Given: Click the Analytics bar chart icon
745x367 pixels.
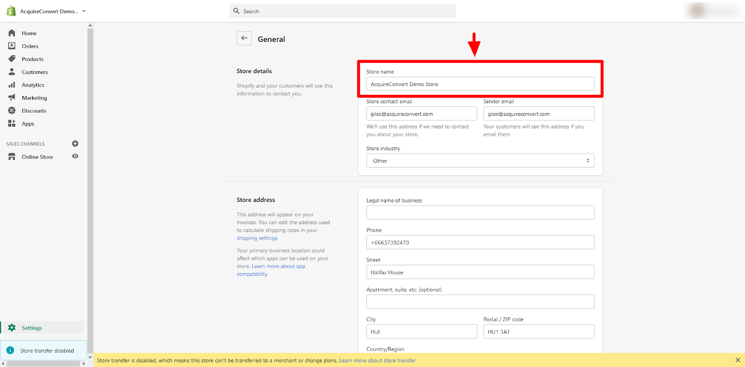Looking at the screenshot, I should tap(12, 85).
